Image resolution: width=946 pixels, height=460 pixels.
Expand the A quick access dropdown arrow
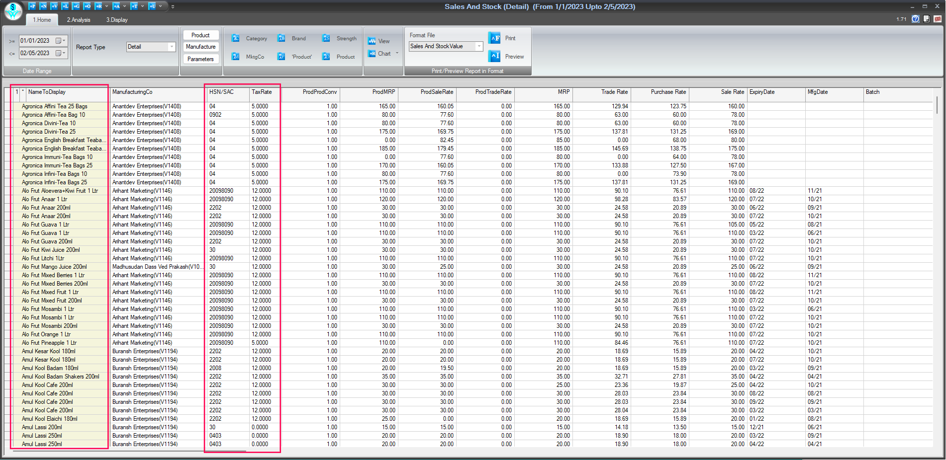point(124,6)
